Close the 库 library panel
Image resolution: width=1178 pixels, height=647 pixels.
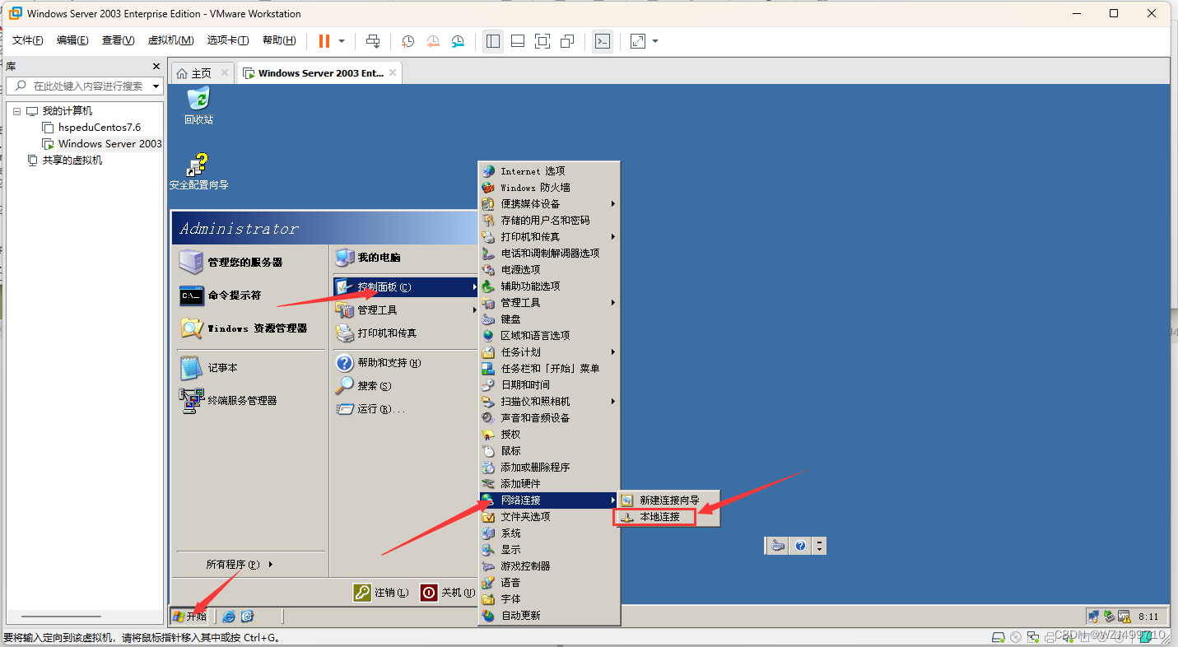[x=156, y=66]
